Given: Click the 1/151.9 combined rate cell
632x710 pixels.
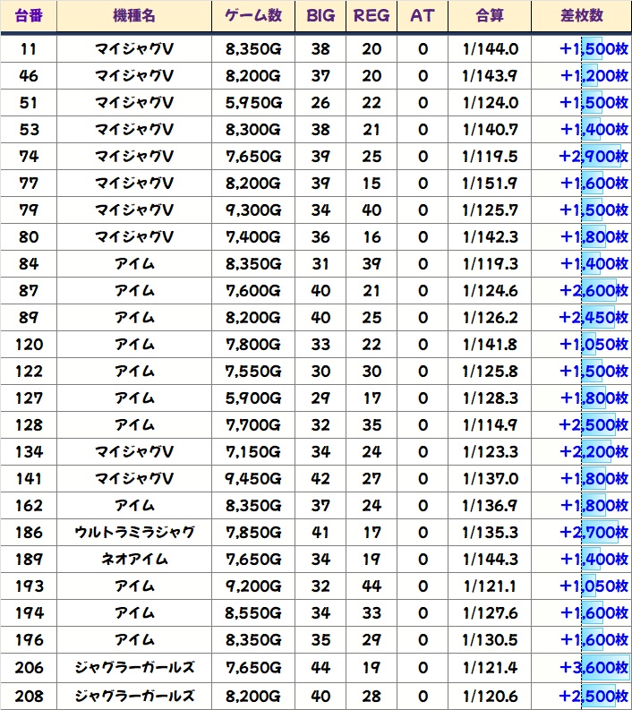Looking at the screenshot, I should click(490, 184).
